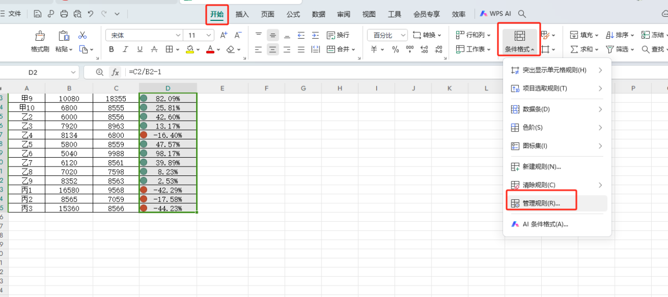Click the cell borders grid icon
668x297 pixels.
point(169,49)
